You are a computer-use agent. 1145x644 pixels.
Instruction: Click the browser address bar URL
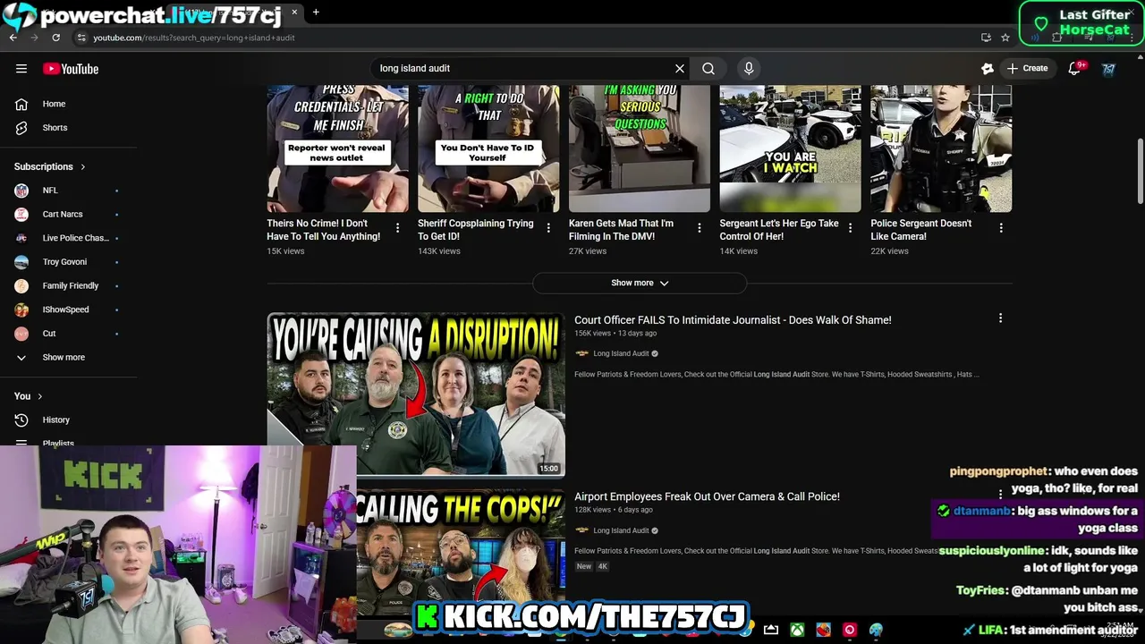pos(194,38)
